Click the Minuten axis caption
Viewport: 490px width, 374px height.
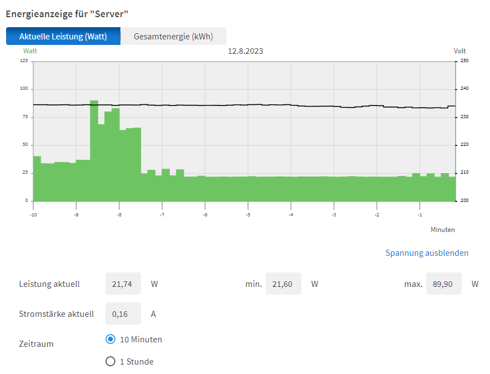(442, 230)
